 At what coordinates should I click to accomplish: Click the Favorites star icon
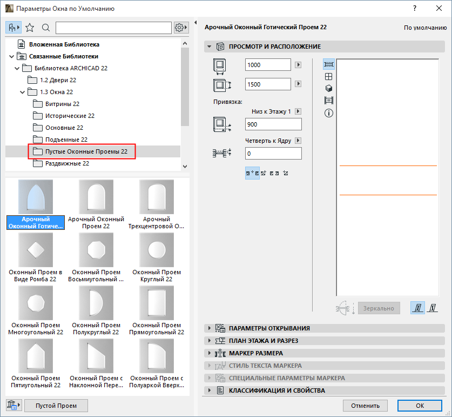pos(30,28)
